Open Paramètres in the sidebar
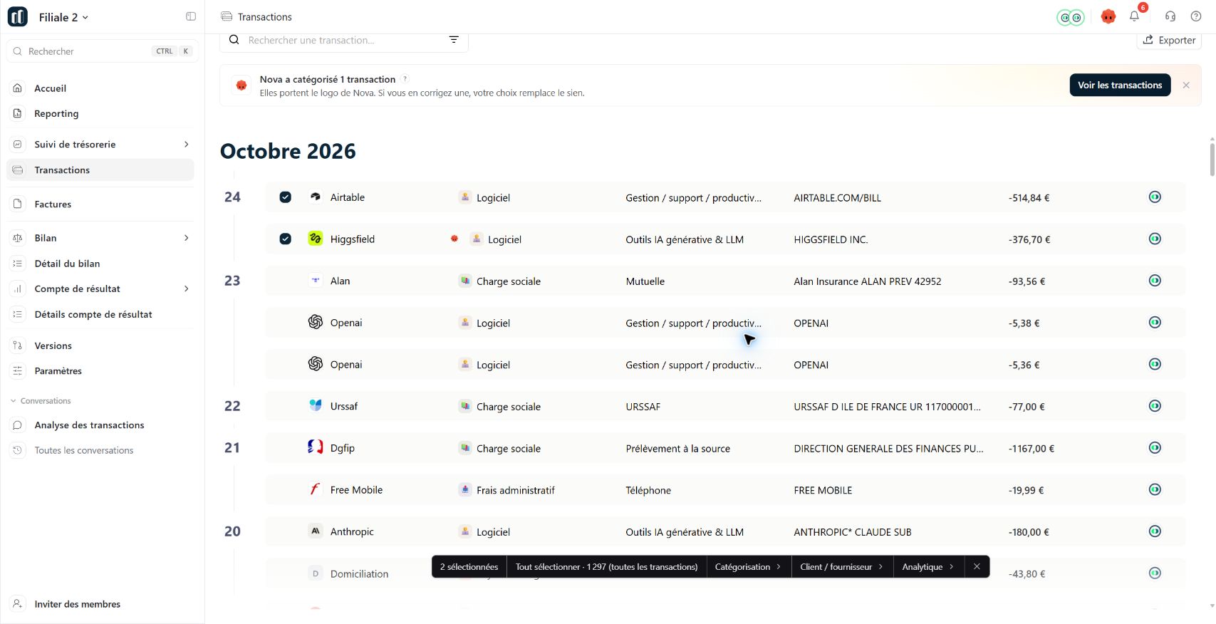 tap(100, 370)
